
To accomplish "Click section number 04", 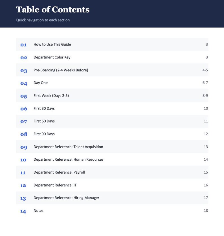I will coord(24,83).
